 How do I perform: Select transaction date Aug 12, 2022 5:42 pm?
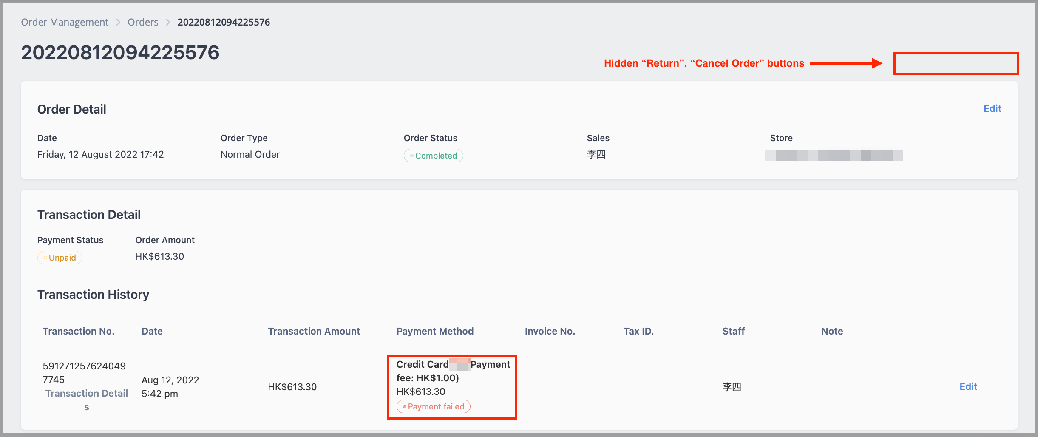click(x=170, y=387)
